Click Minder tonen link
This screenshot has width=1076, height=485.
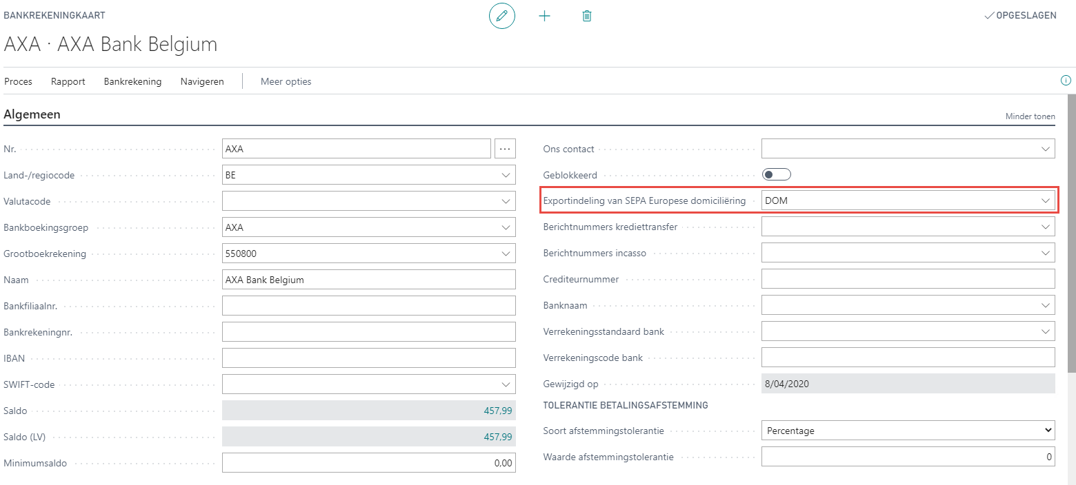click(1030, 116)
